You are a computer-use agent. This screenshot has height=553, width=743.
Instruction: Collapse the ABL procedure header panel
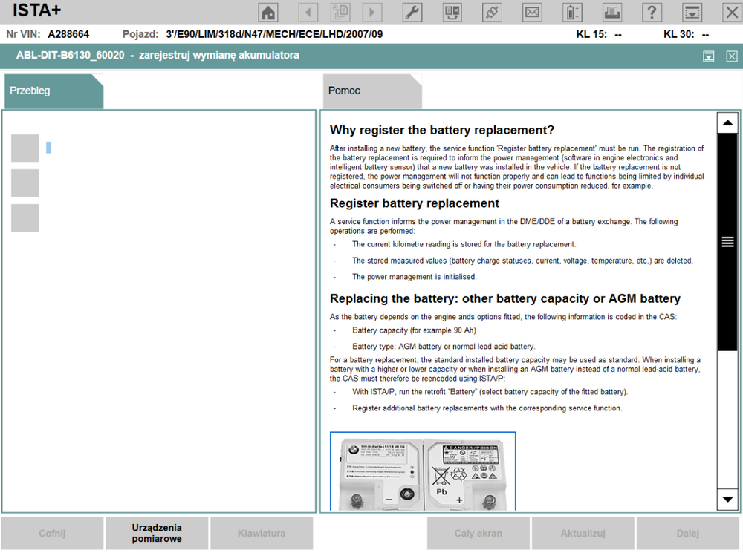[x=708, y=56]
